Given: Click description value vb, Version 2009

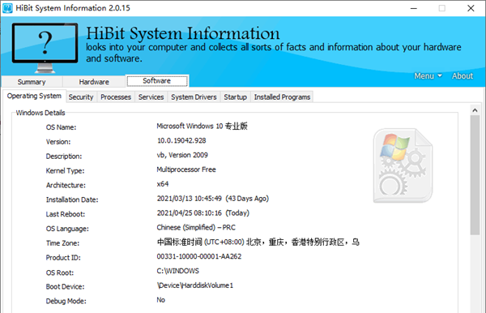Looking at the screenshot, I should pos(182,155).
